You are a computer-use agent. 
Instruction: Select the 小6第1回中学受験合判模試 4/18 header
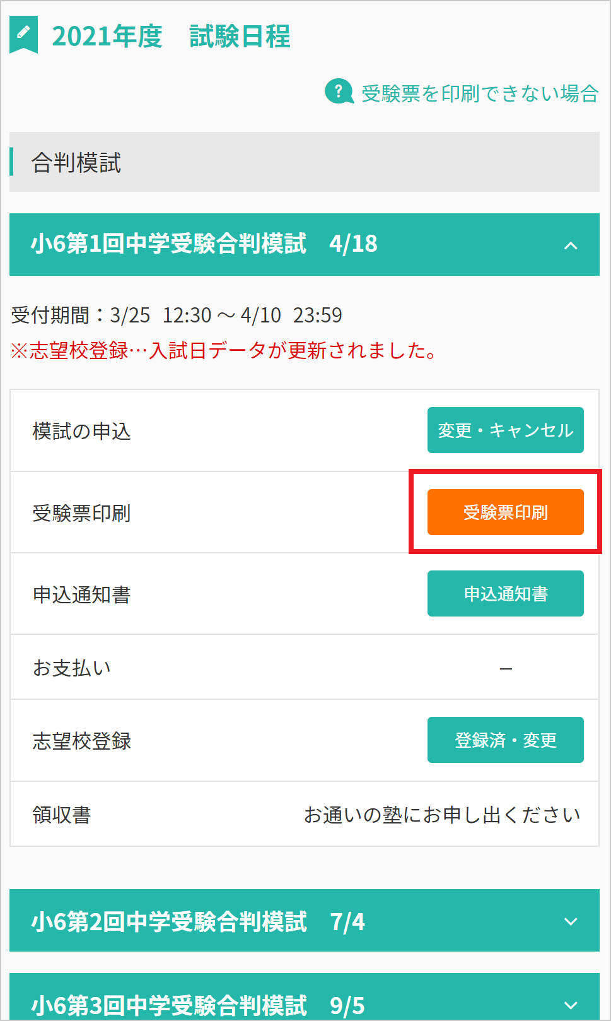[x=305, y=244]
